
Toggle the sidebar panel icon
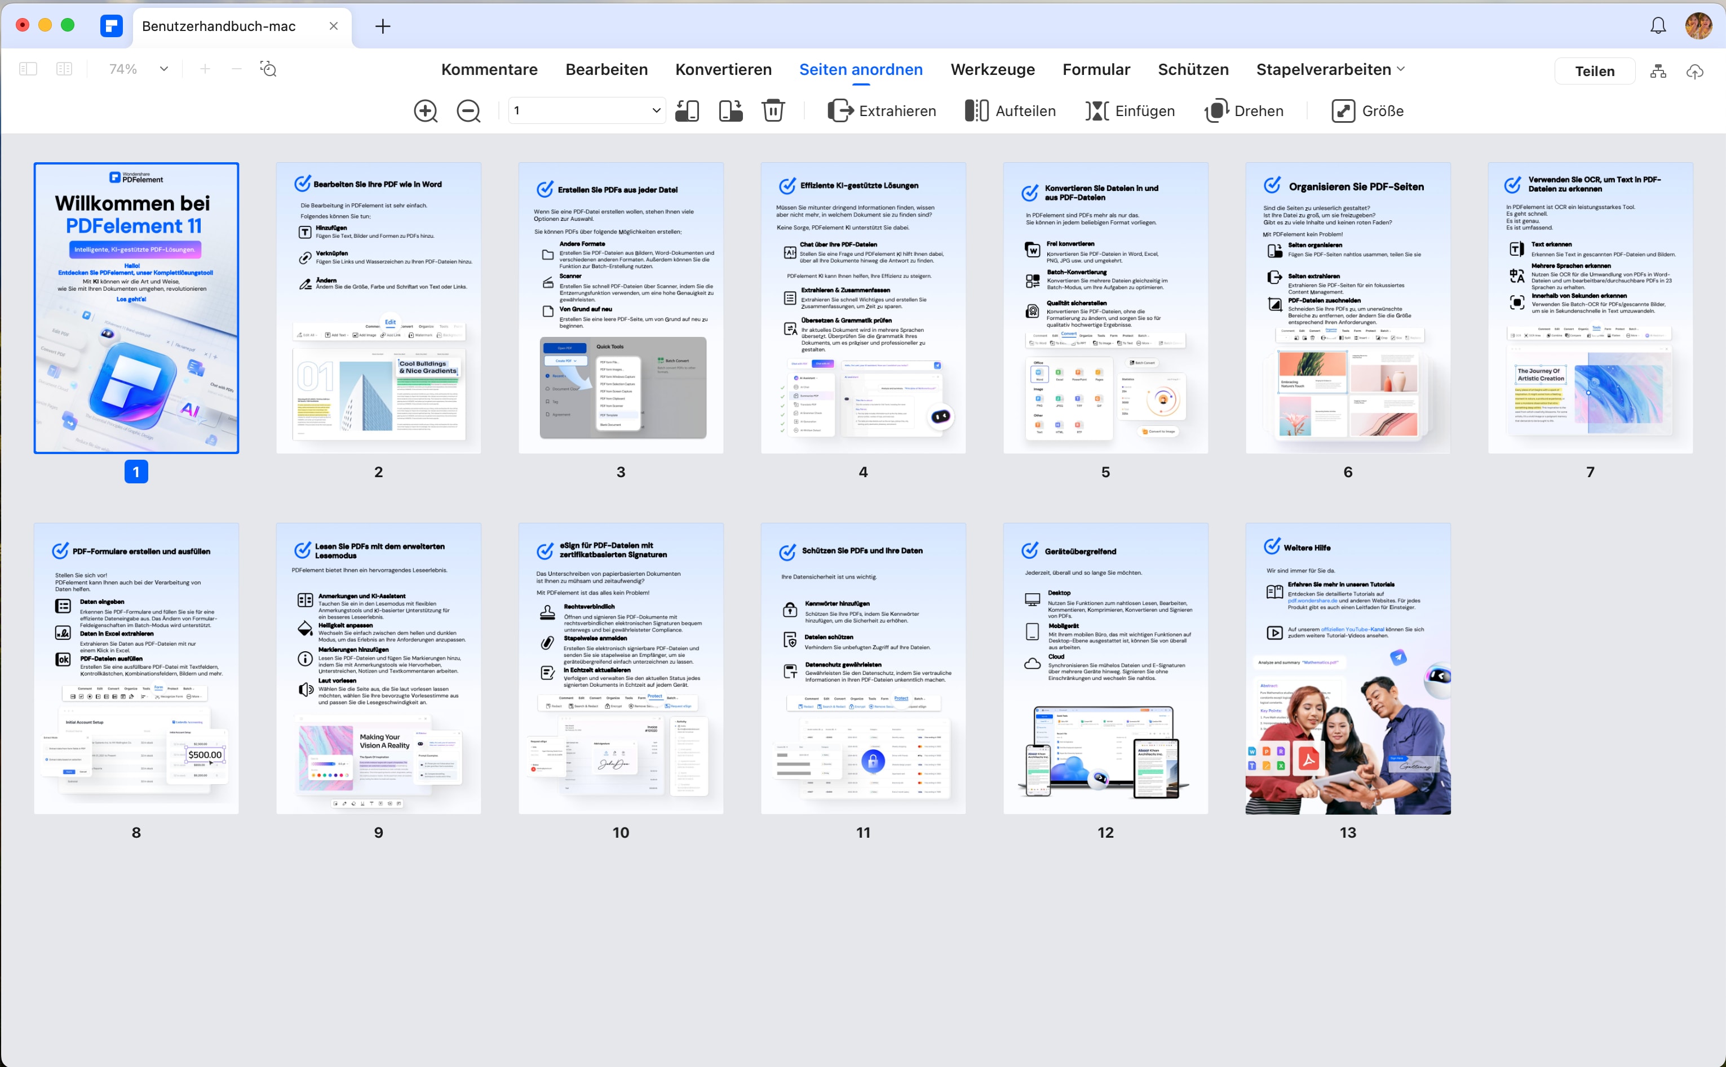click(28, 69)
